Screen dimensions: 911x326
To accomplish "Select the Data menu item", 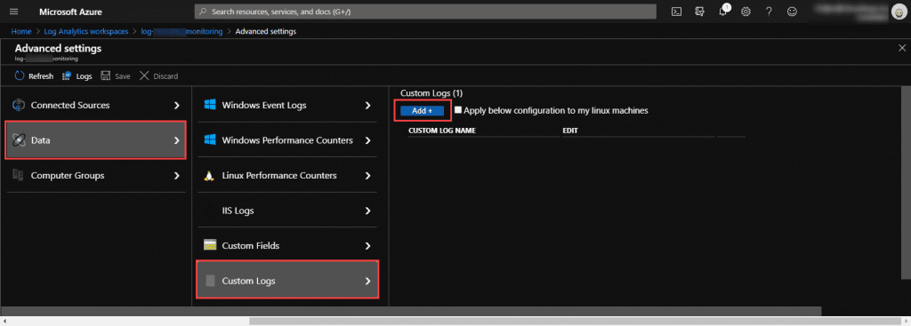I will pyautogui.click(x=96, y=139).
